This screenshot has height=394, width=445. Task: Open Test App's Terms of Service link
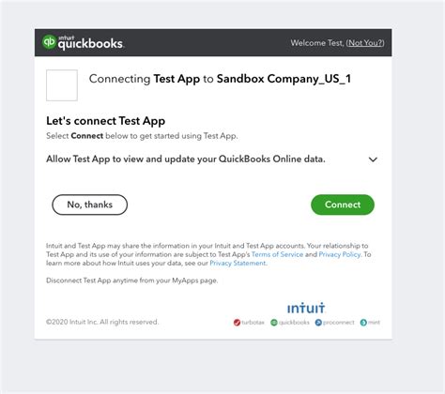(277, 254)
